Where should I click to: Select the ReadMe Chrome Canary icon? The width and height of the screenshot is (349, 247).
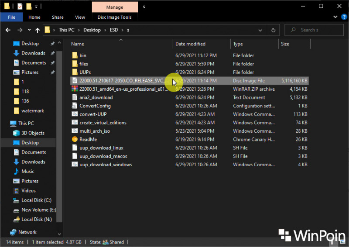click(75, 139)
